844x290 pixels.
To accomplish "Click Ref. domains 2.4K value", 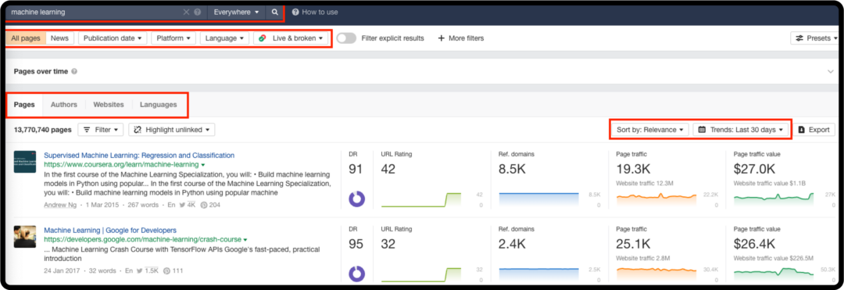I will tap(512, 244).
